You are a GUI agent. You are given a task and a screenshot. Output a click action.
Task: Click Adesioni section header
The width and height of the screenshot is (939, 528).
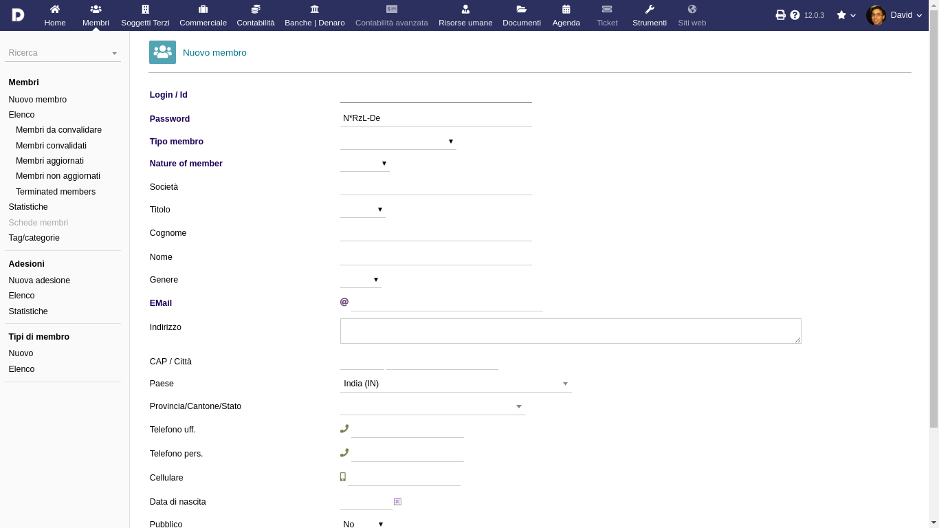(x=26, y=264)
